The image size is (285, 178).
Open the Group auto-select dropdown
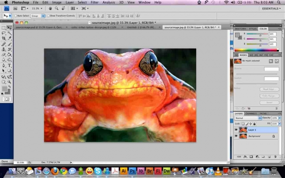tap(38, 16)
